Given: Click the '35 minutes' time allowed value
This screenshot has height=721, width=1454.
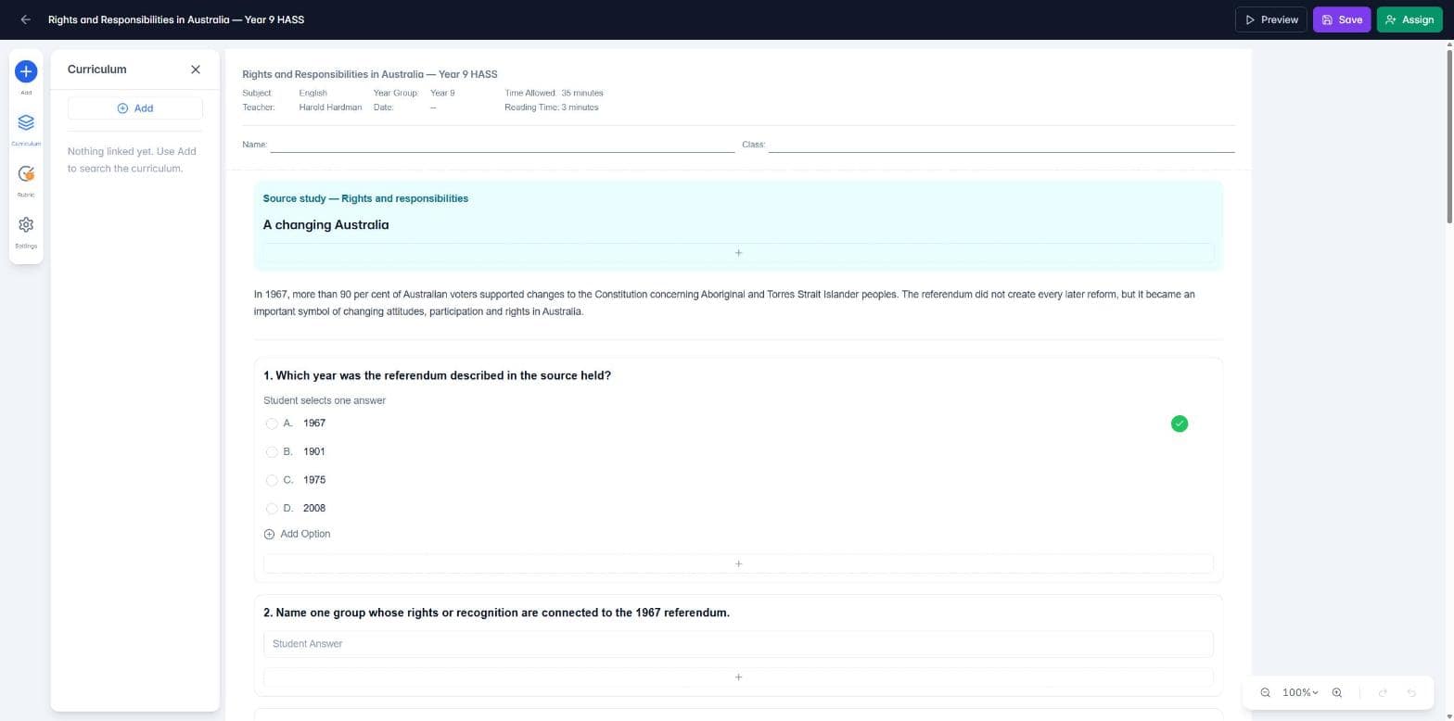Looking at the screenshot, I should click(582, 93).
